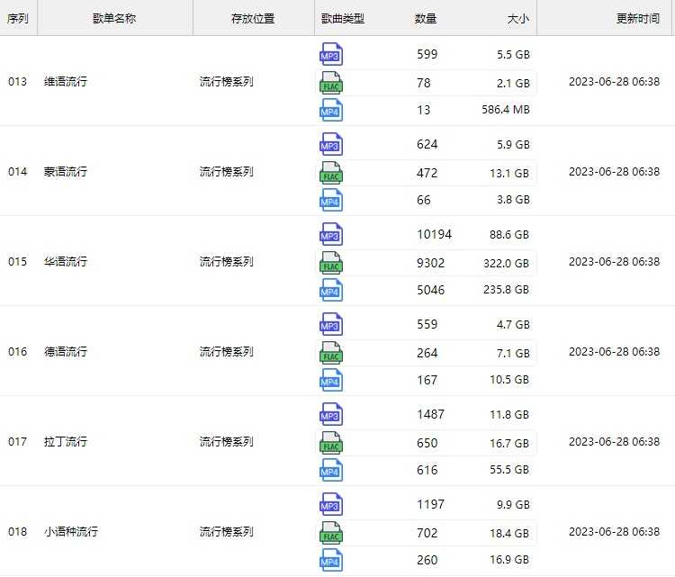Select the MP3 icon in 蒙语流行 row

331,144
